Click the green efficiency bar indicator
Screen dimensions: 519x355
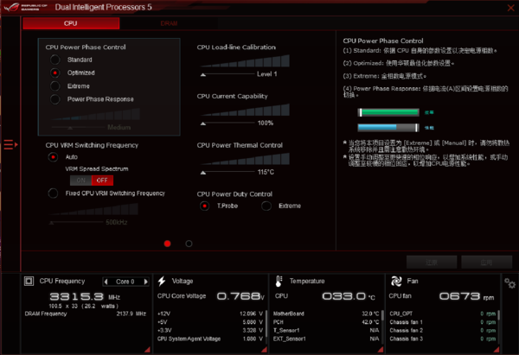pyautogui.click(x=388, y=112)
